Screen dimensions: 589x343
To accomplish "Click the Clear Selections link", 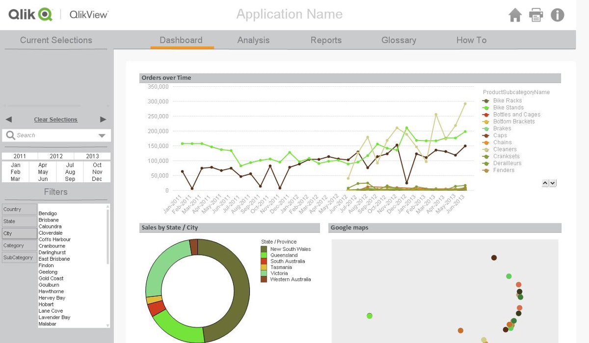I will click(x=55, y=119).
